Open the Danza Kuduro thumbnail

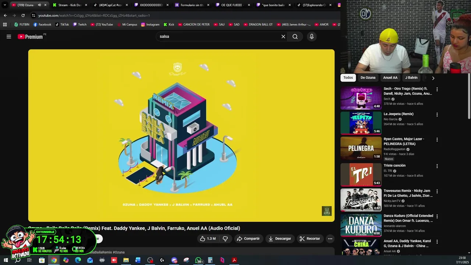point(361,225)
